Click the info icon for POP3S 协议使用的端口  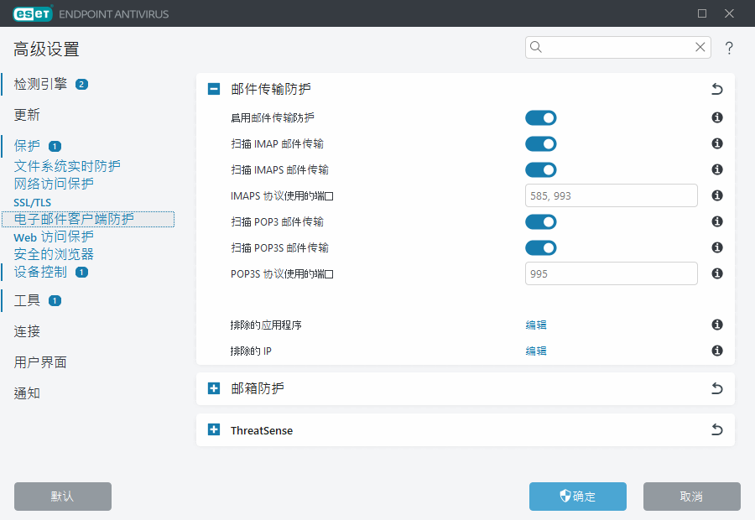point(717,273)
